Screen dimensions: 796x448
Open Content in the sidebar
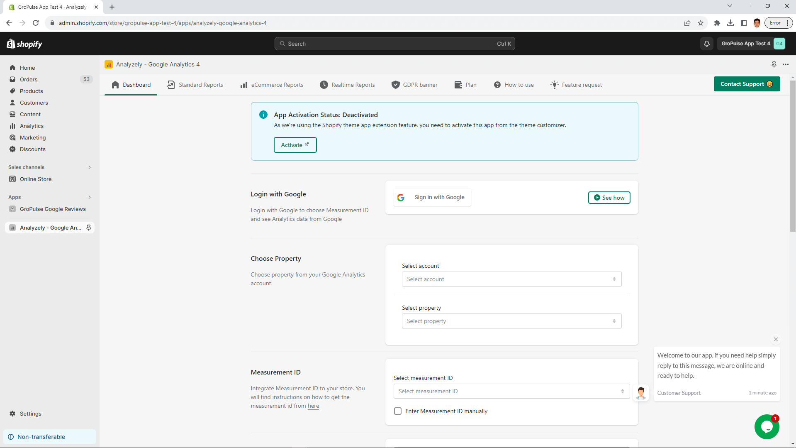[x=30, y=114]
